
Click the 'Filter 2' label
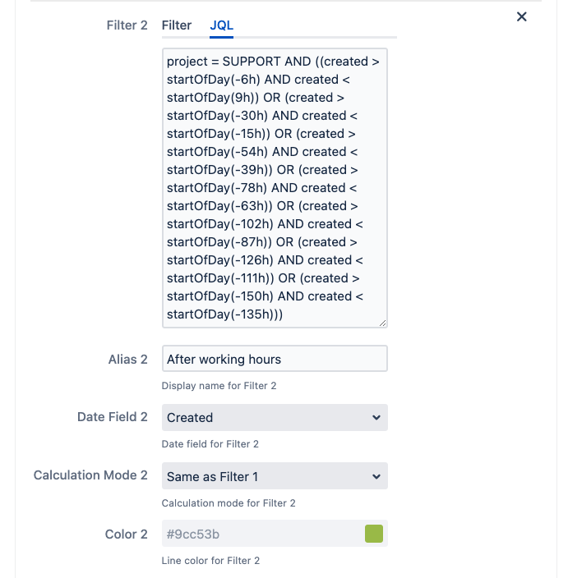tap(127, 25)
